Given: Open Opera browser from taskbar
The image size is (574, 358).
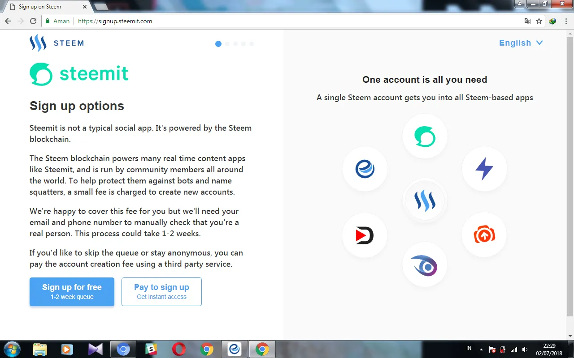Looking at the screenshot, I should click(x=179, y=349).
